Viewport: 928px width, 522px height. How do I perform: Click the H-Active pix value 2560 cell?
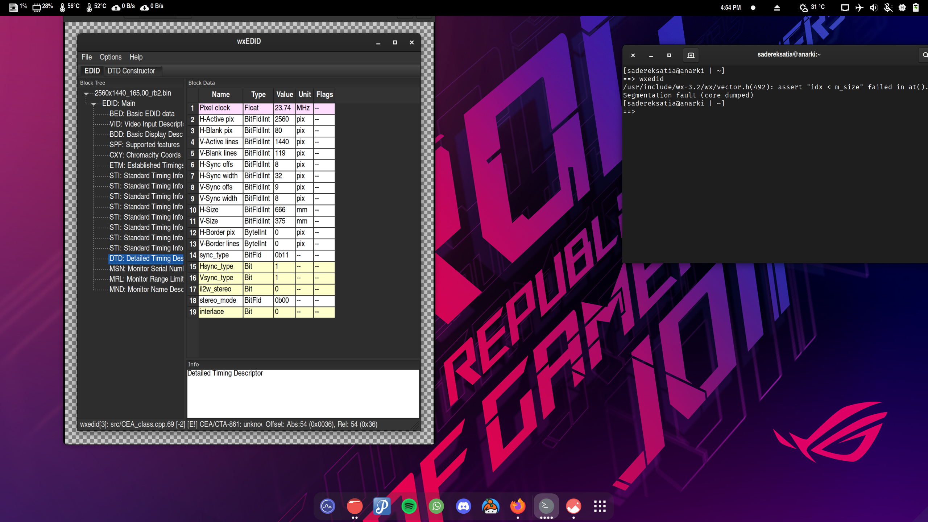[284, 119]
